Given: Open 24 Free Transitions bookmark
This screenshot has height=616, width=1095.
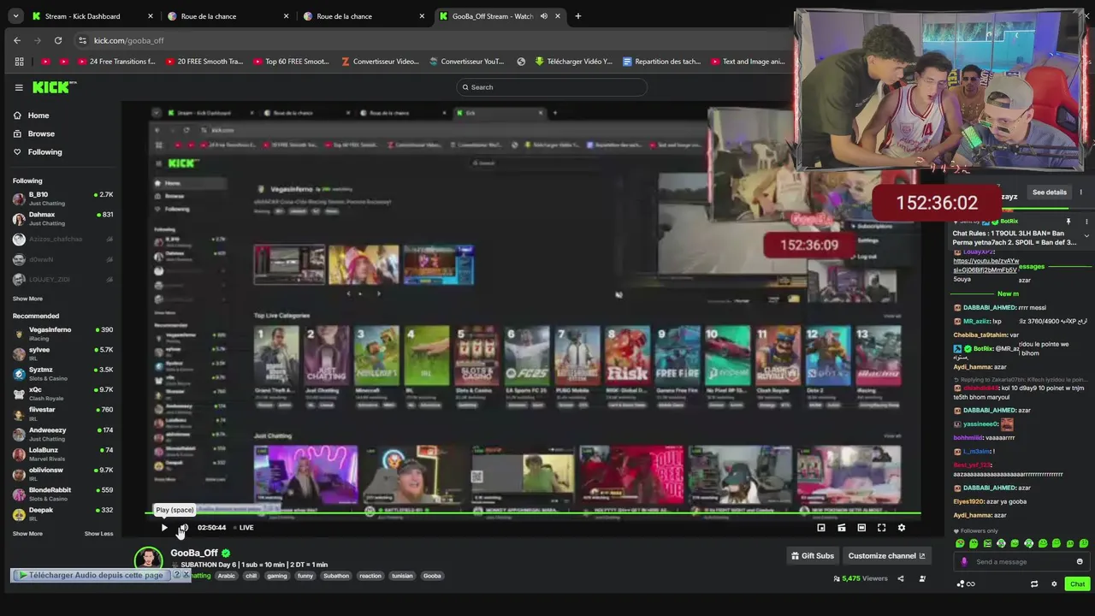Looking at the screenshot, I should click(x=116, y=62).
